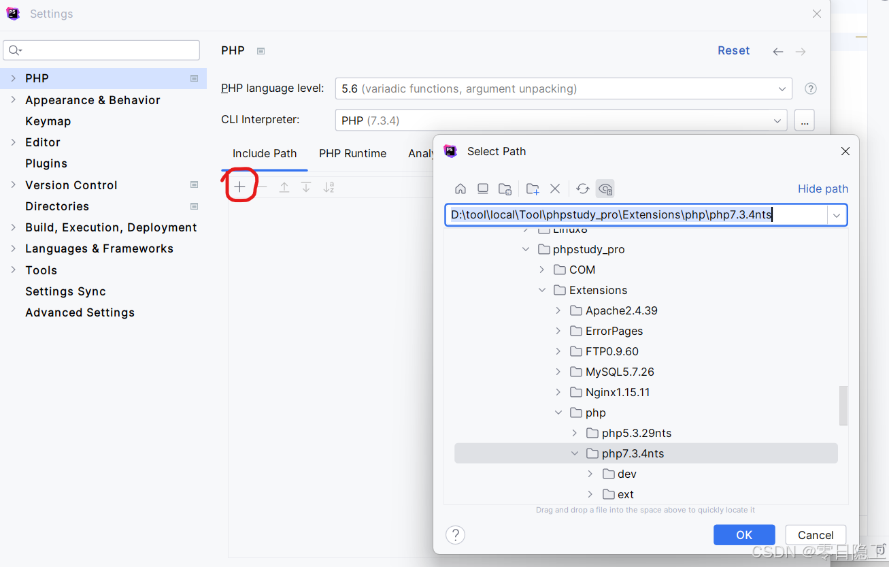Image resolution: width=889 pixels, height=567 pixels.
Task: Move include path up arrow icon
Action: (284, 187)
